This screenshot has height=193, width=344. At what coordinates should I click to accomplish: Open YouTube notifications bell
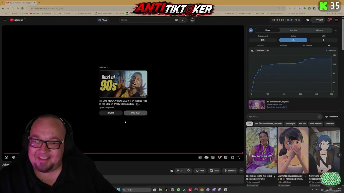click(x=329, y=20)
